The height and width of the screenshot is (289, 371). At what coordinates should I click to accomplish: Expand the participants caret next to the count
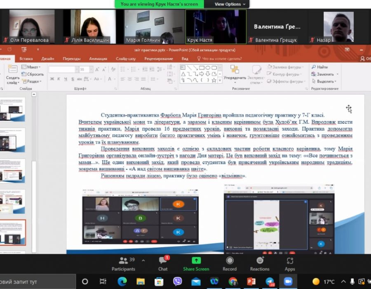(x=143, y=261)
